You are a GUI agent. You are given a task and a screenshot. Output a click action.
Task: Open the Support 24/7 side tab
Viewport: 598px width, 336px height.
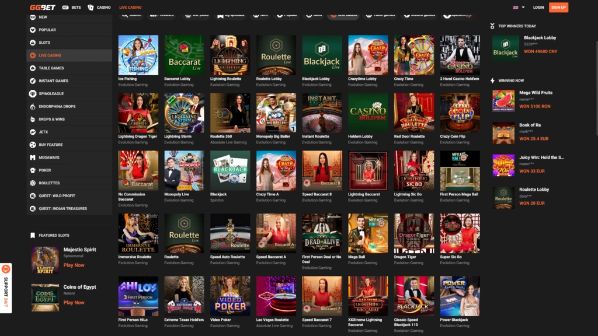tap(6, 288)
